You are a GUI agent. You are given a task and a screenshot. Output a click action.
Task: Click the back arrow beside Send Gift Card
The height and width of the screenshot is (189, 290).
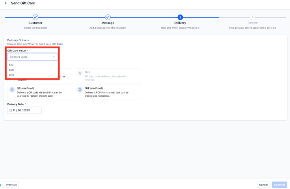pyautogui.click(x=6, y=3)
